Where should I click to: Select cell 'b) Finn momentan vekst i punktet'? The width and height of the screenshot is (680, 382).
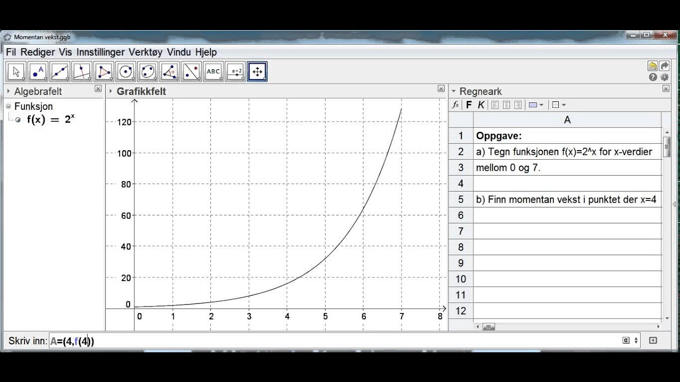coord(567,199)
